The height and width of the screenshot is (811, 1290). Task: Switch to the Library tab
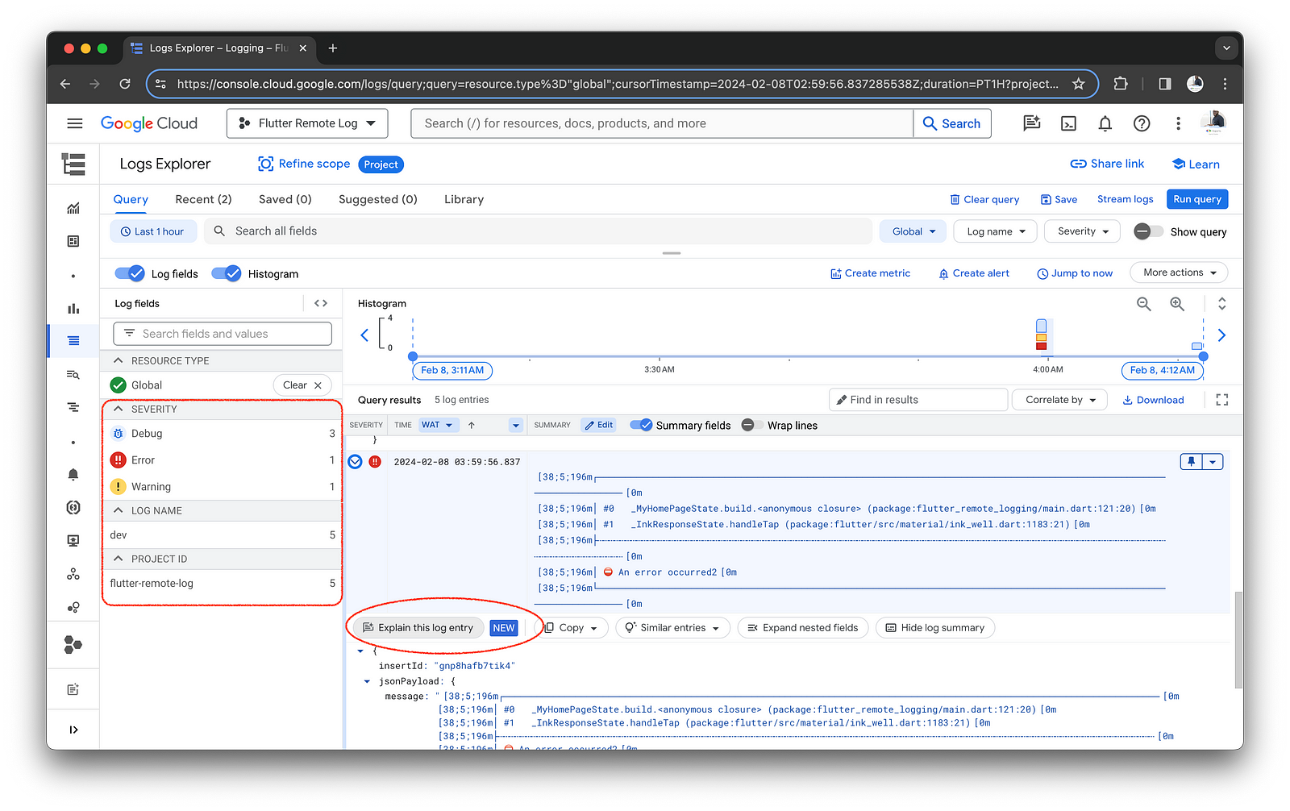(464, 199)
